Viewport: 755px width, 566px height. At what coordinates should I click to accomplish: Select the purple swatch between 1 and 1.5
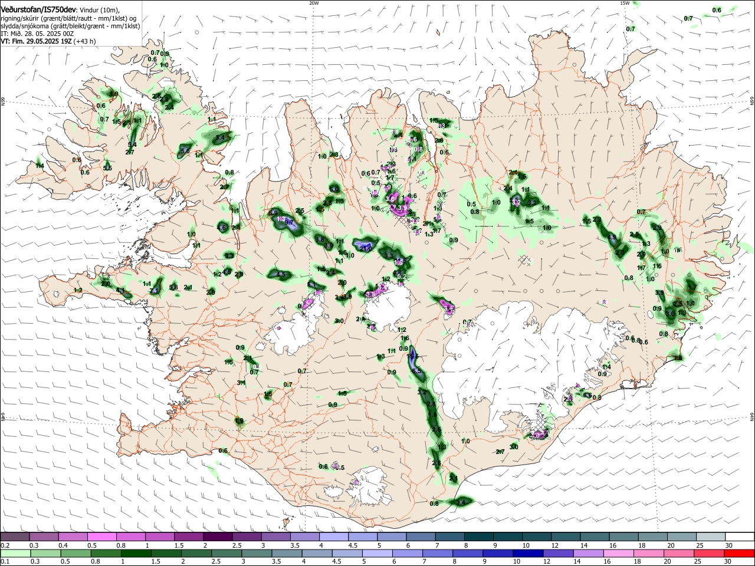[160, 537]
